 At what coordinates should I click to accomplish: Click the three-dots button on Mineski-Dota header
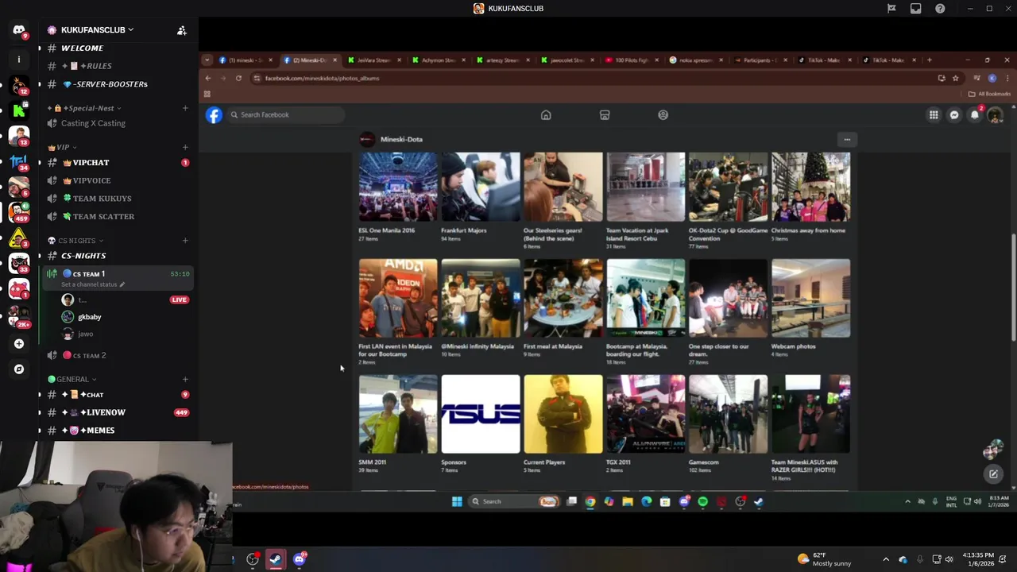click(847, 140)
